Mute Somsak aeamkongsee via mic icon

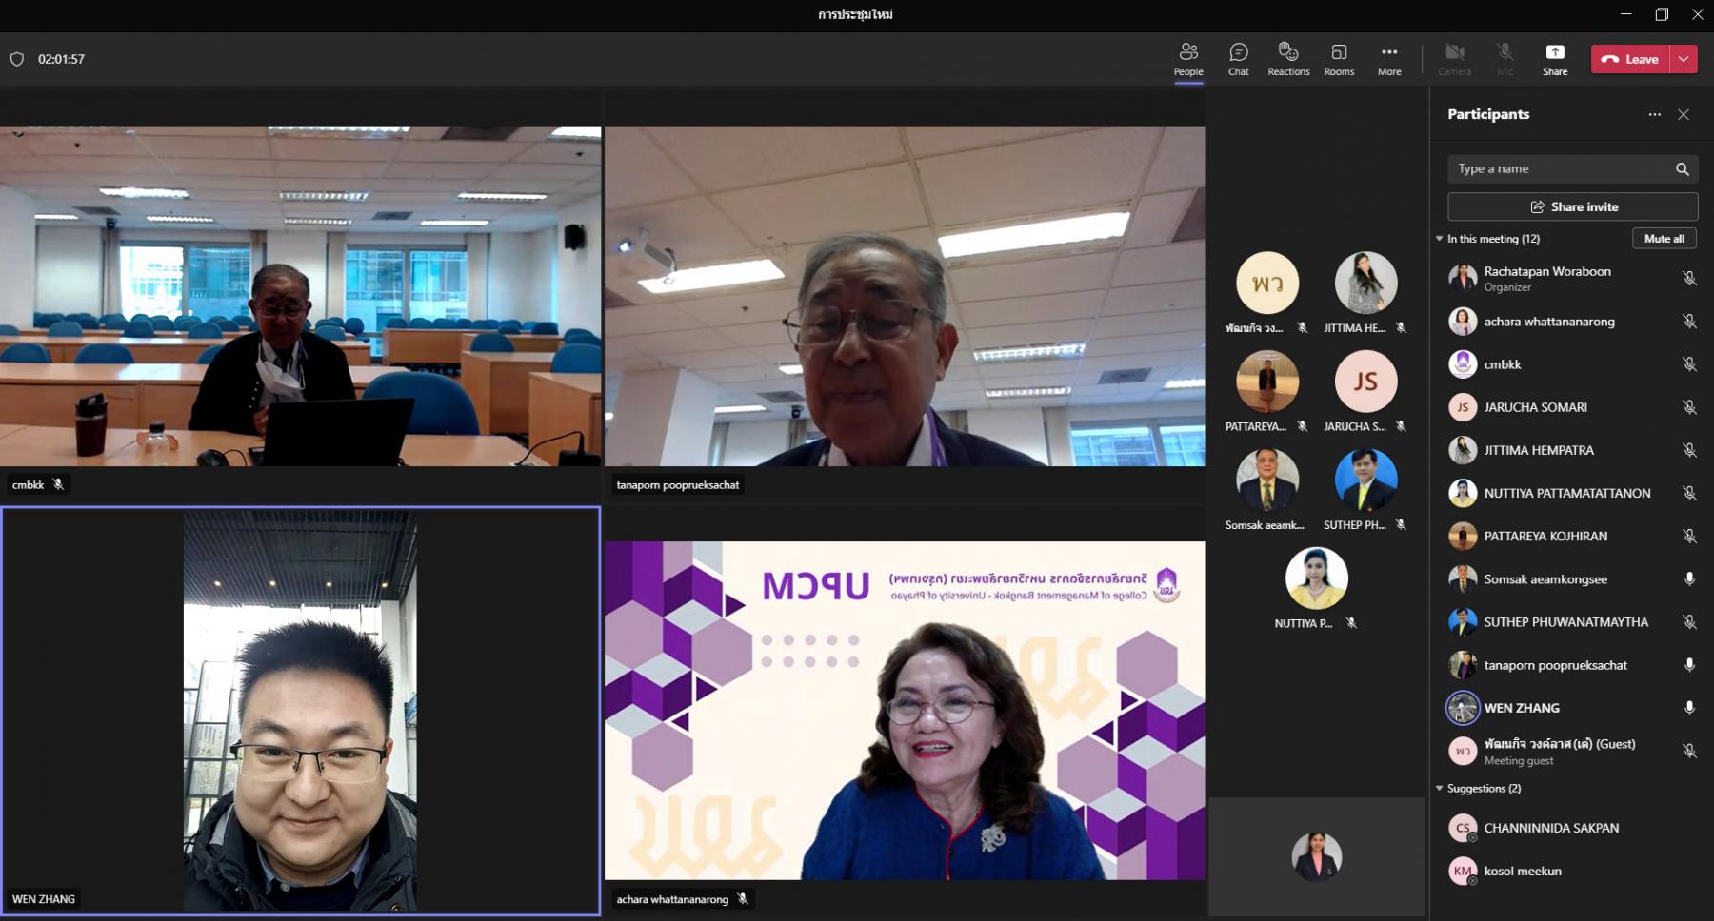pos(1689,578)
